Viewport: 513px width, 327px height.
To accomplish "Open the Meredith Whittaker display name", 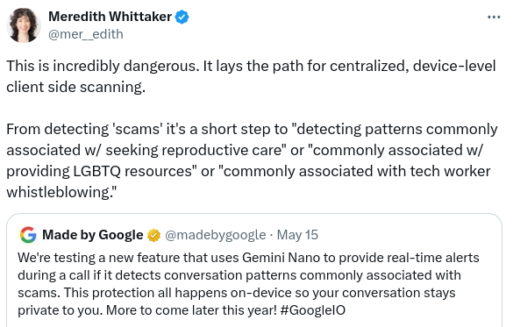I will pos(110,17).
